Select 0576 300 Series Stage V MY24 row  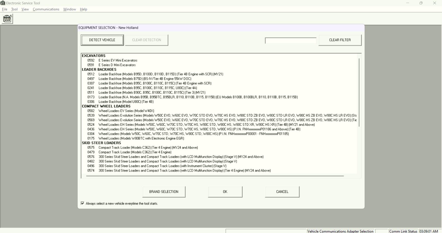(175, 156)
